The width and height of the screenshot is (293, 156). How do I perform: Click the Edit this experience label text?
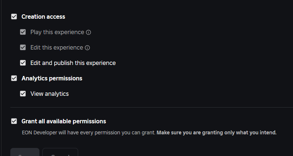[56, 47]
